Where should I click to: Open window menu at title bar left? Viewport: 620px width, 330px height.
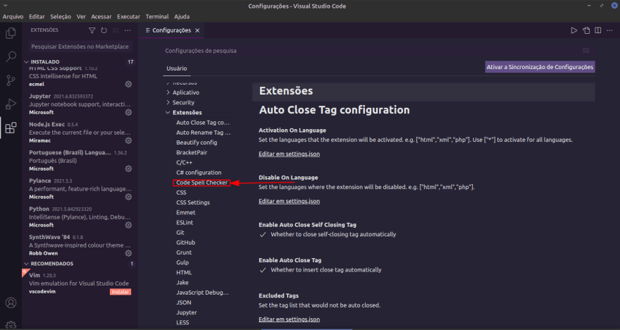coord(6,6)
